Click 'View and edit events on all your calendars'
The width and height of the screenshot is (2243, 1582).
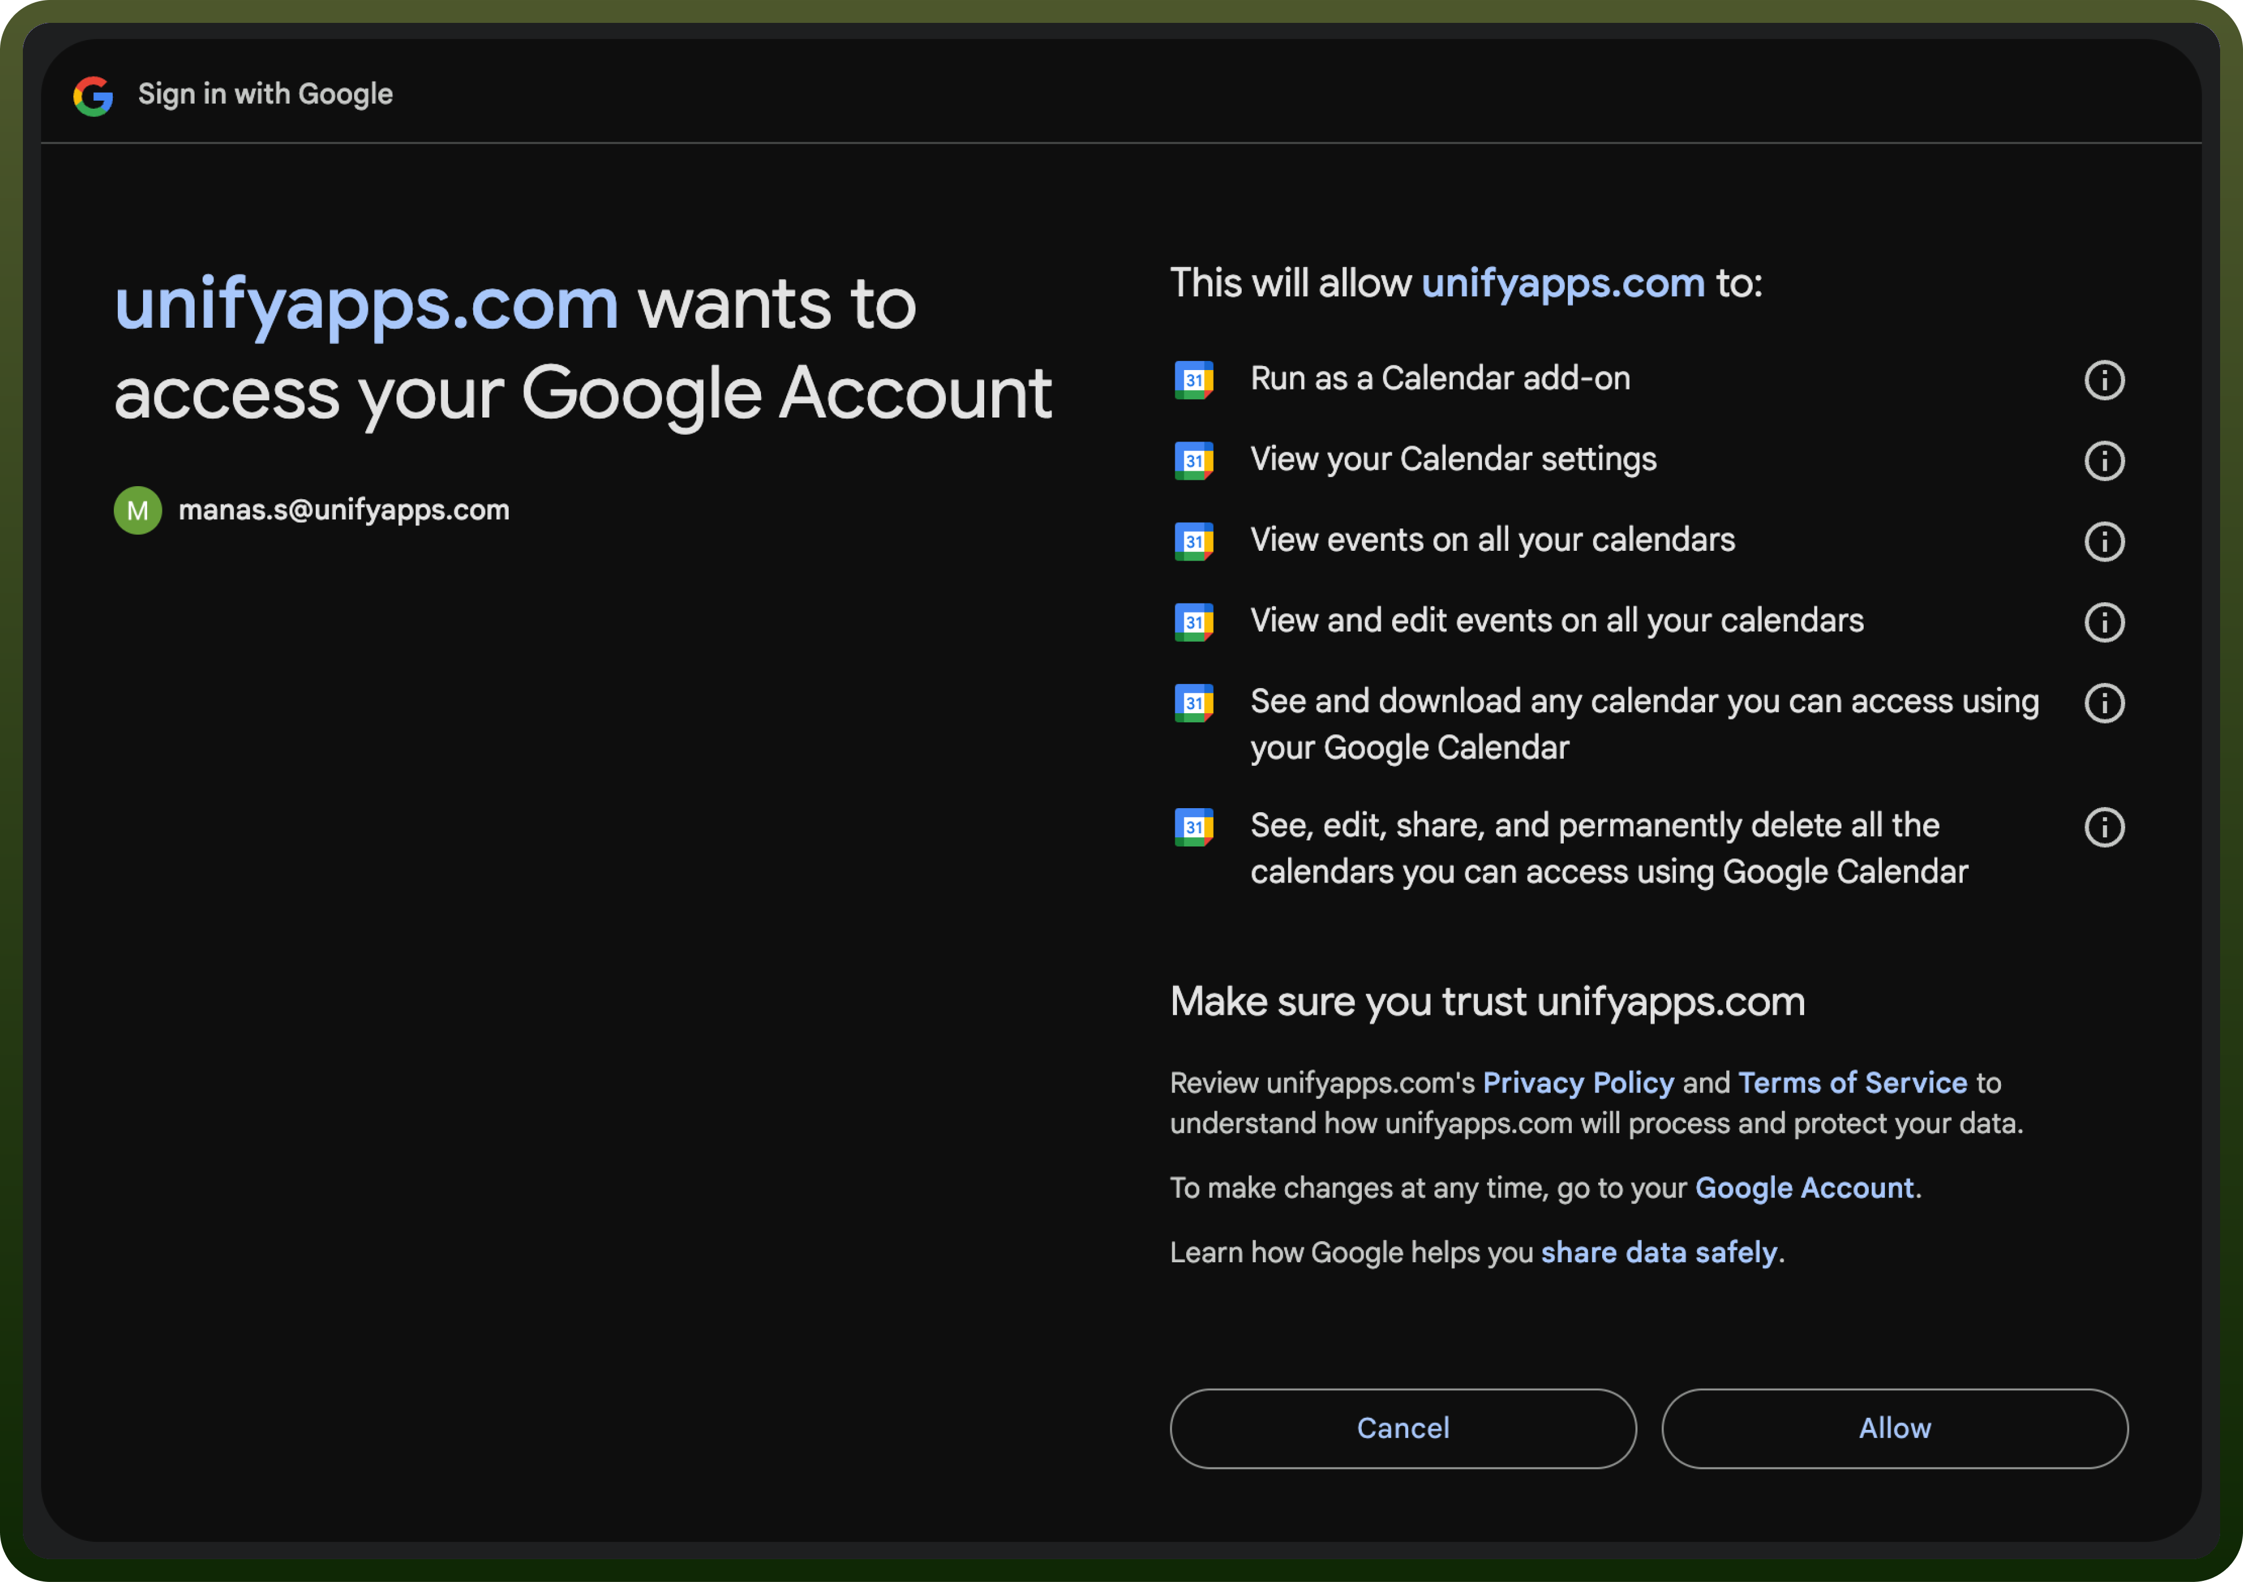(1557, 621)
